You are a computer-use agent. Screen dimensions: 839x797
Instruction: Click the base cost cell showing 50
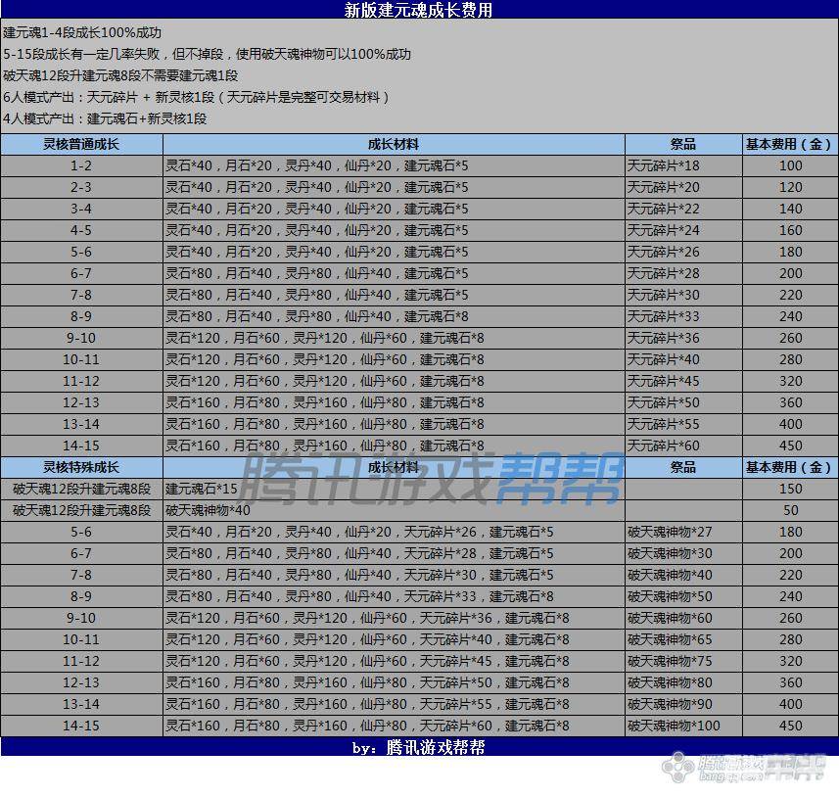[x=790, y=510]
